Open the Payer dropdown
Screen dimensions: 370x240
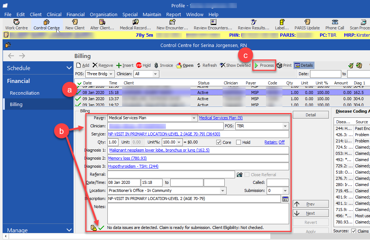coord(194,118)
